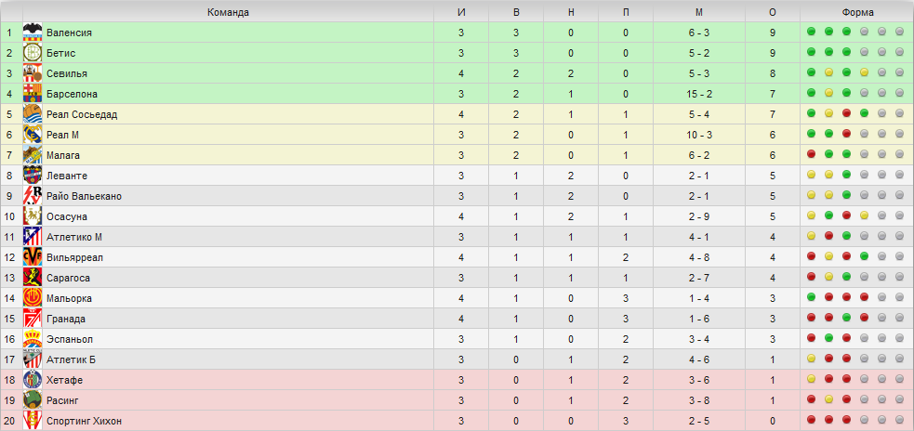Screen dimensions: 914x431
Task: Click Málaga's first red form dot
Action: [x=811, y=154]
